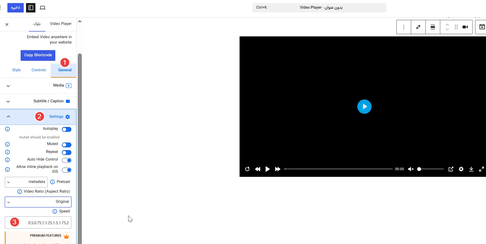486x244 pixels.
Task: Click the download icon in player
Action: [x=471, y=169]
